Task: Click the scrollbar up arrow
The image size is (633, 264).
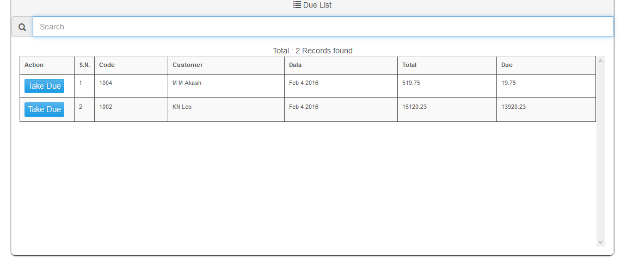Action: point(600,61)
